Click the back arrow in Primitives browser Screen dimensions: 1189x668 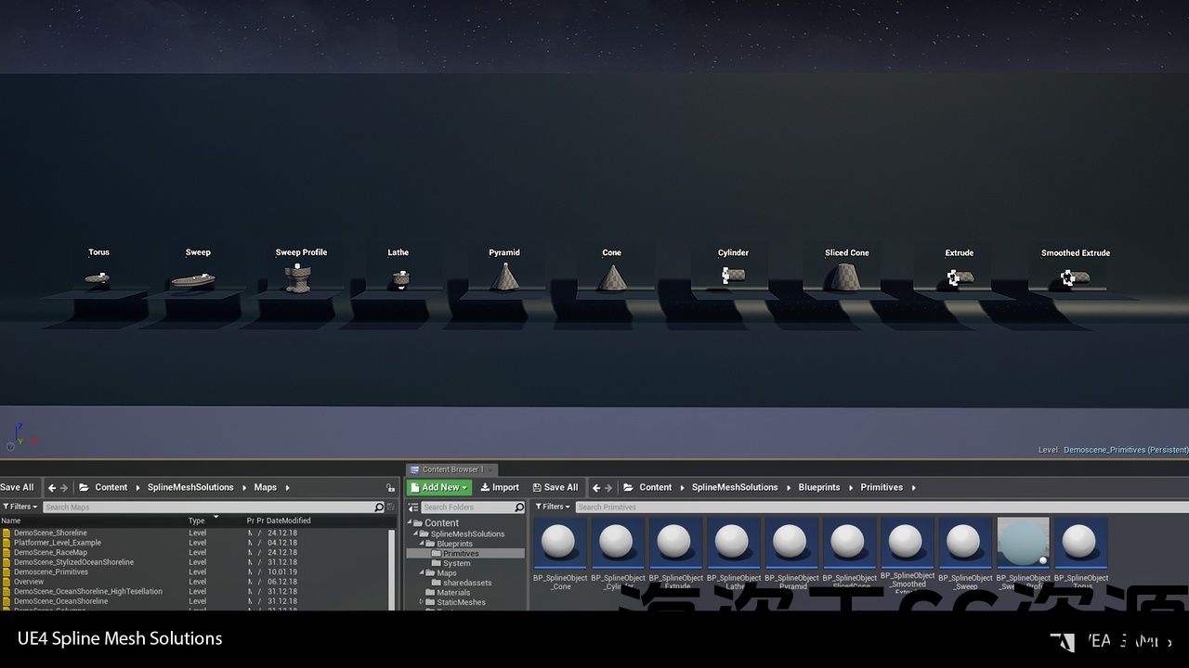(596, 488)
